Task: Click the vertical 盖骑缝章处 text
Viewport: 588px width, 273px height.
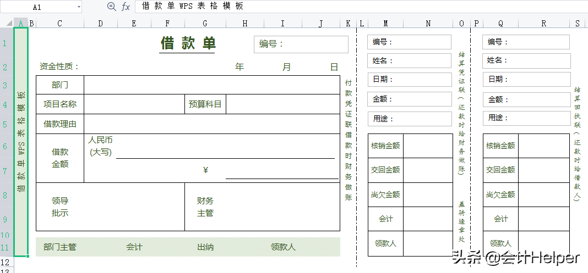Action: coord(461,222)
